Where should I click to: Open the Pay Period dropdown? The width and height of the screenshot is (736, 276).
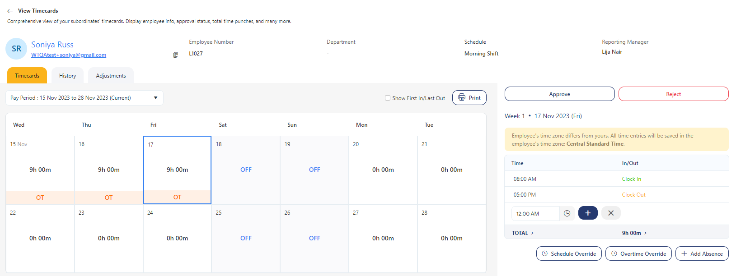click(x=84, y=98)
